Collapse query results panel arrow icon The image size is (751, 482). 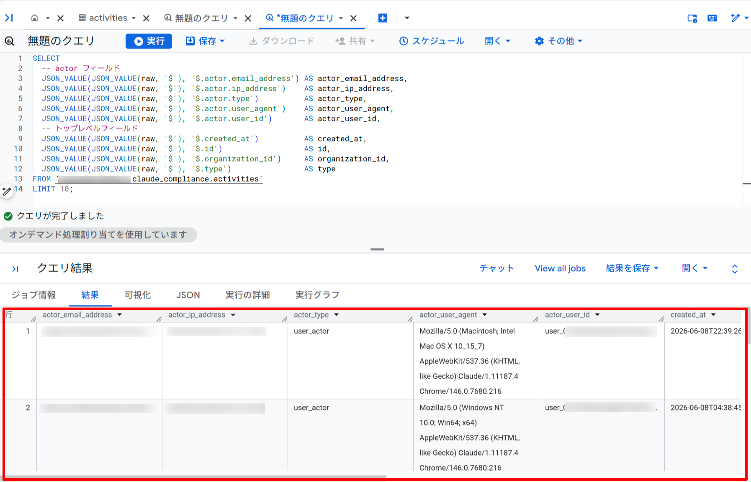(15, 269)
